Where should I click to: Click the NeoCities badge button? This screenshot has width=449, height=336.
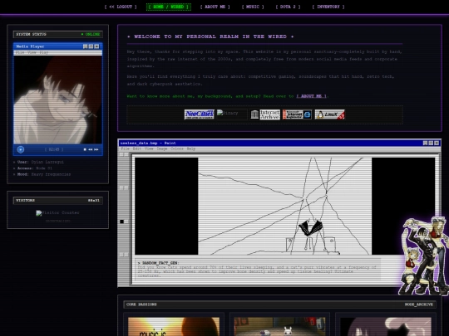point(199,114)
